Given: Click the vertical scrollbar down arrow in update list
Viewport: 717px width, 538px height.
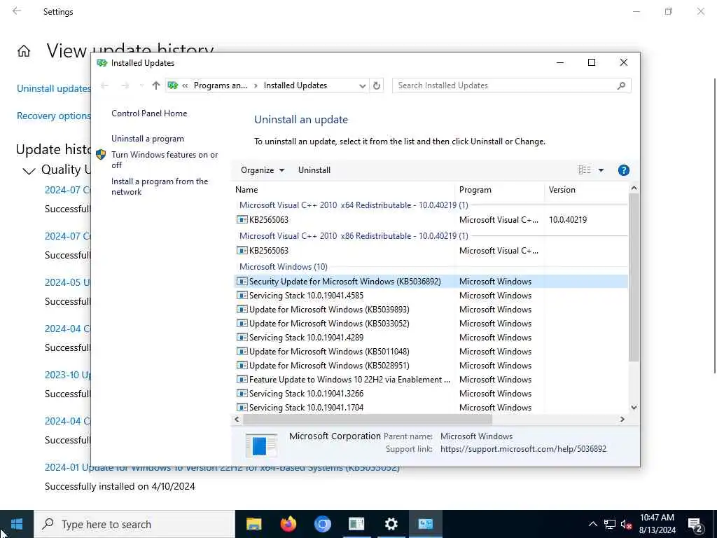Looking at the screenshot, I should (x=634, y=408).
